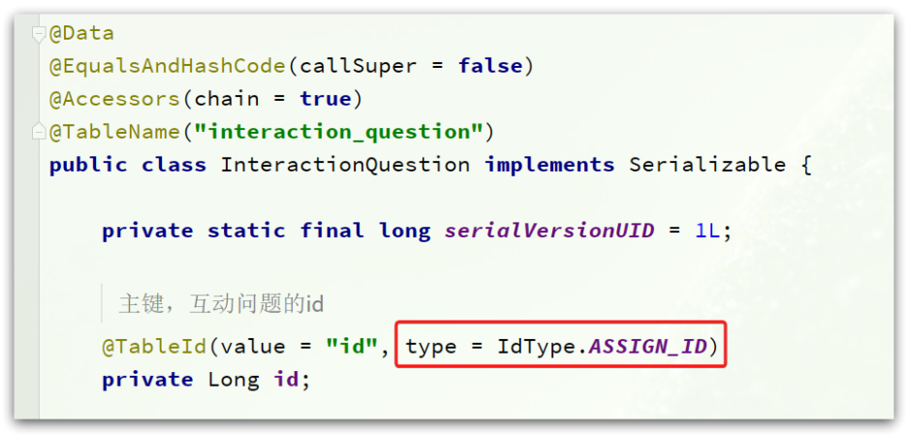
Task: Collapse the fold marker beside @Data
Action: click(x=40, y=34)
